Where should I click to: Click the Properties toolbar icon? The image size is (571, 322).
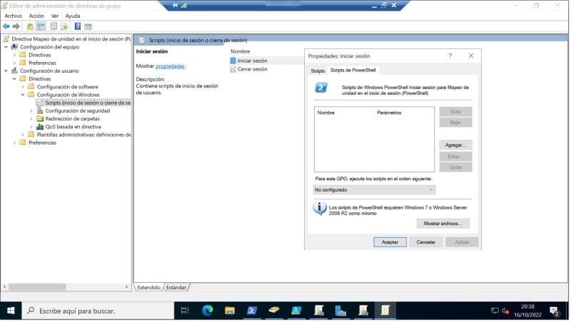coord(54,26)
